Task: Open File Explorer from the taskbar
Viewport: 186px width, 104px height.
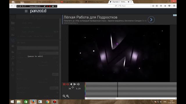Action: pos(19,102)
